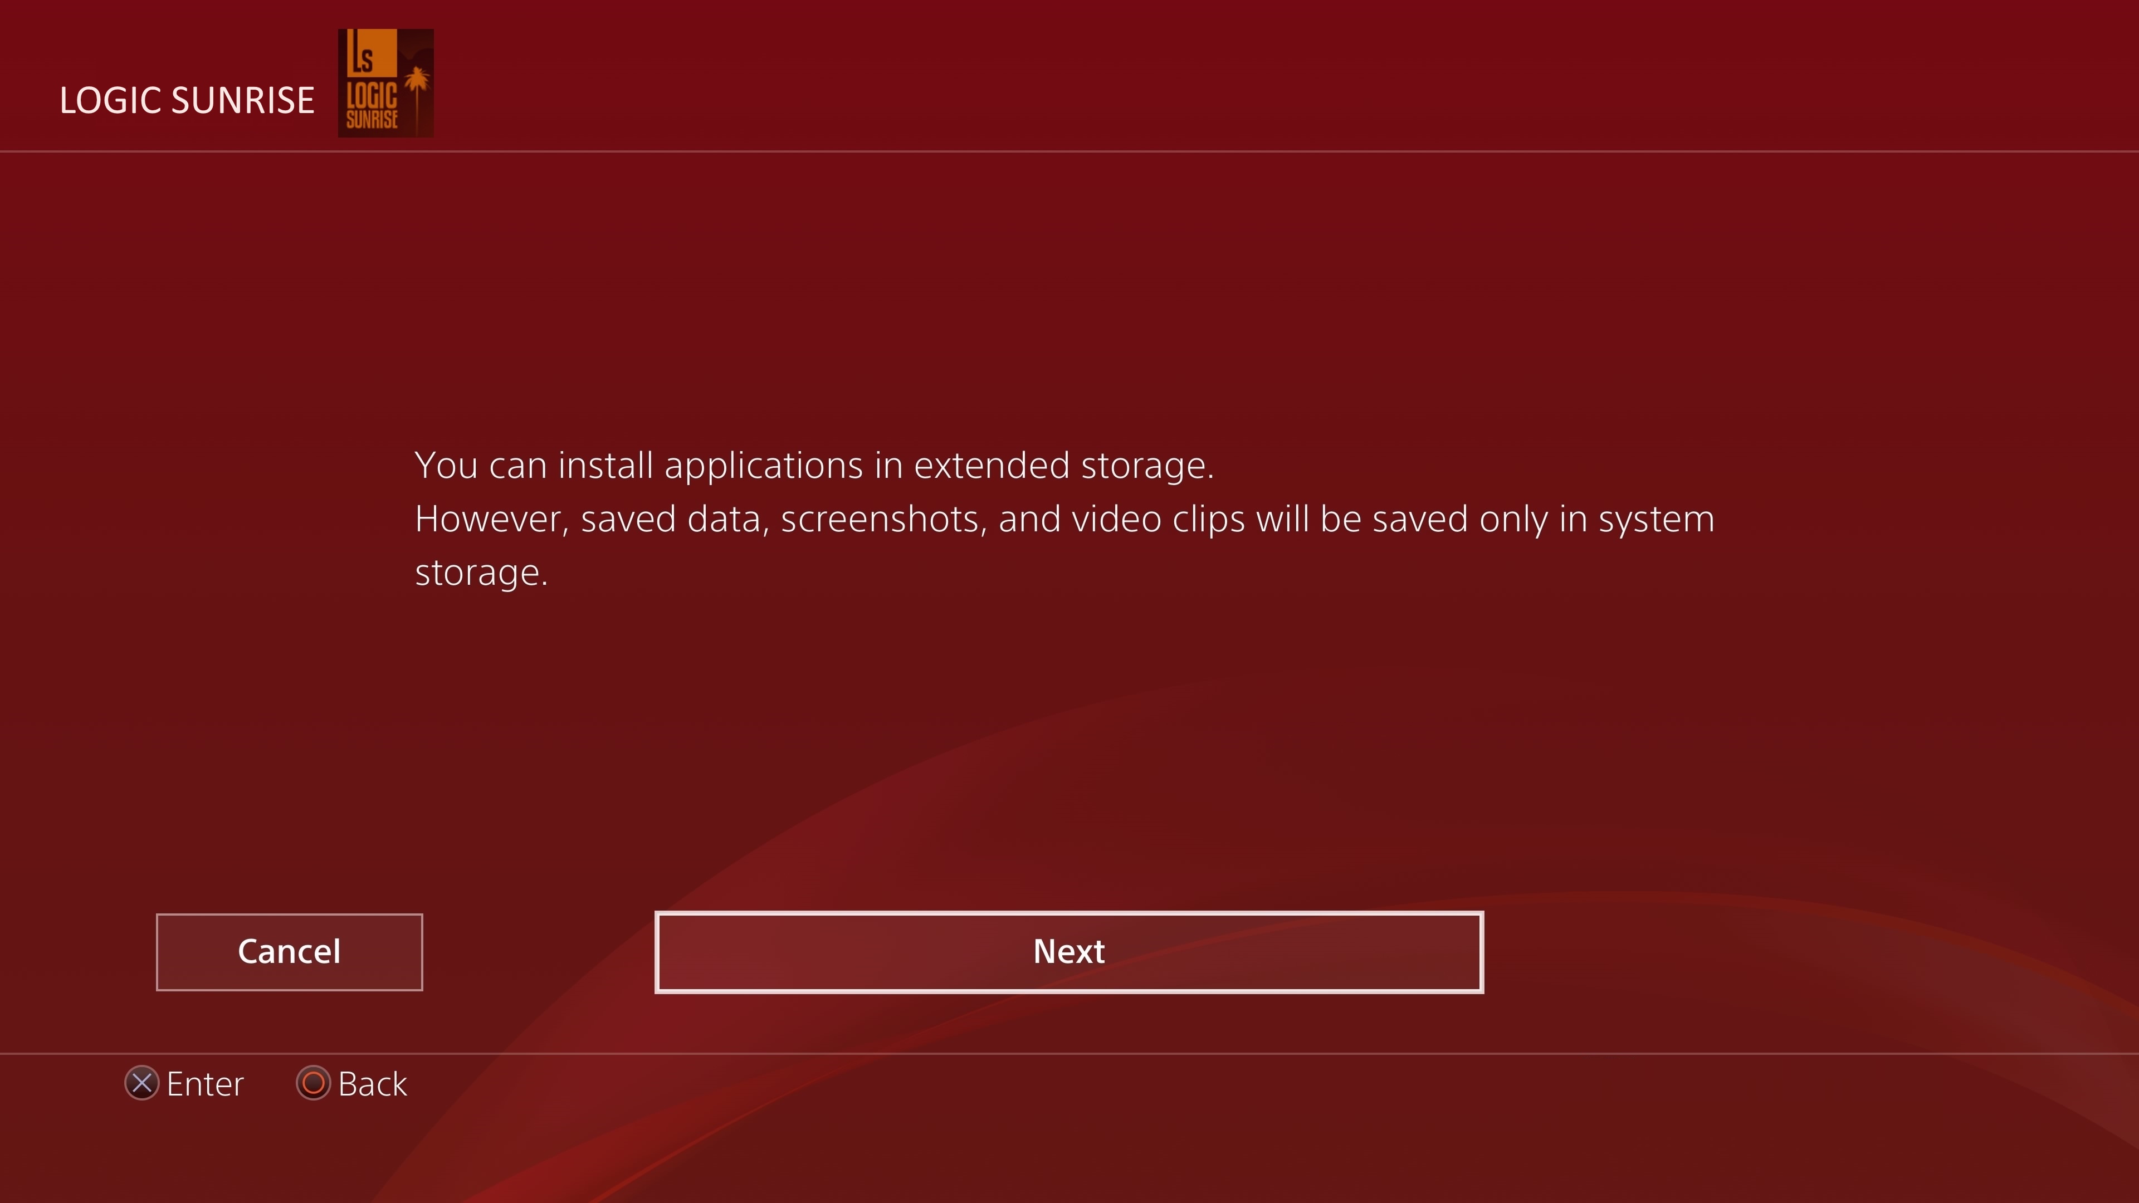Click the sentence beginning with However
The image size is (2139, 1203).
click(x=1064, y=545)
